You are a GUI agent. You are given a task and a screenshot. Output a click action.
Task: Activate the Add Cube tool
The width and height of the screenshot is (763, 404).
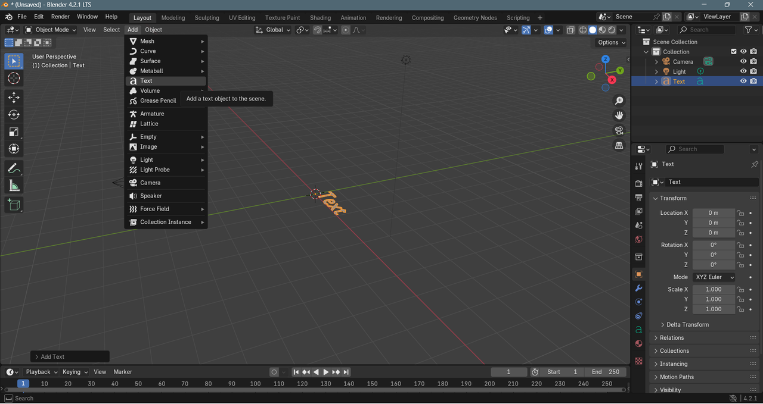14,205
